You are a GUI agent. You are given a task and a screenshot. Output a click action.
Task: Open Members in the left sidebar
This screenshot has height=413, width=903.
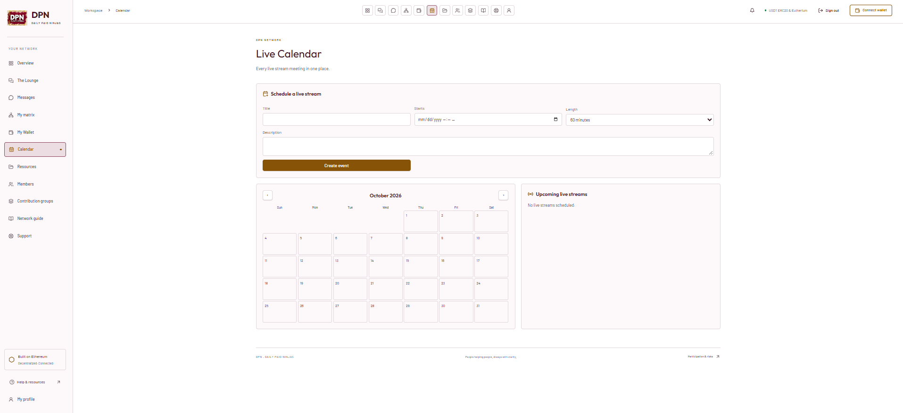[x=35, y=184]
